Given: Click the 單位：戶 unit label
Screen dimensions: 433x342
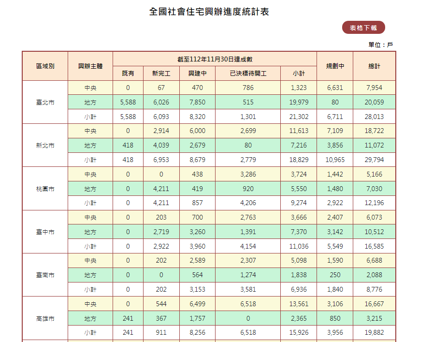Looking at the screenshot, I should pos(380,45).
